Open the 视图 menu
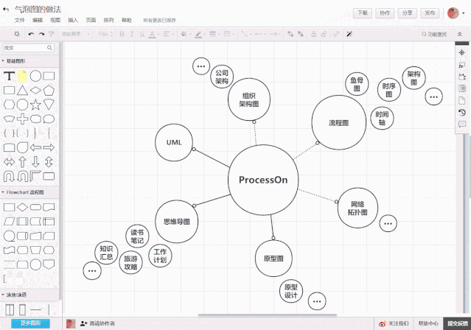 click(55, 20)
